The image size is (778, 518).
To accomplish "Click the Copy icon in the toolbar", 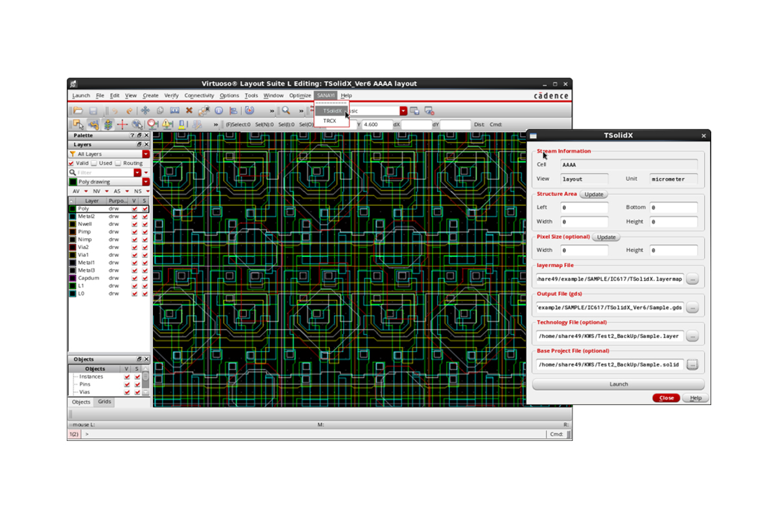I will click(x=159, y=111).
